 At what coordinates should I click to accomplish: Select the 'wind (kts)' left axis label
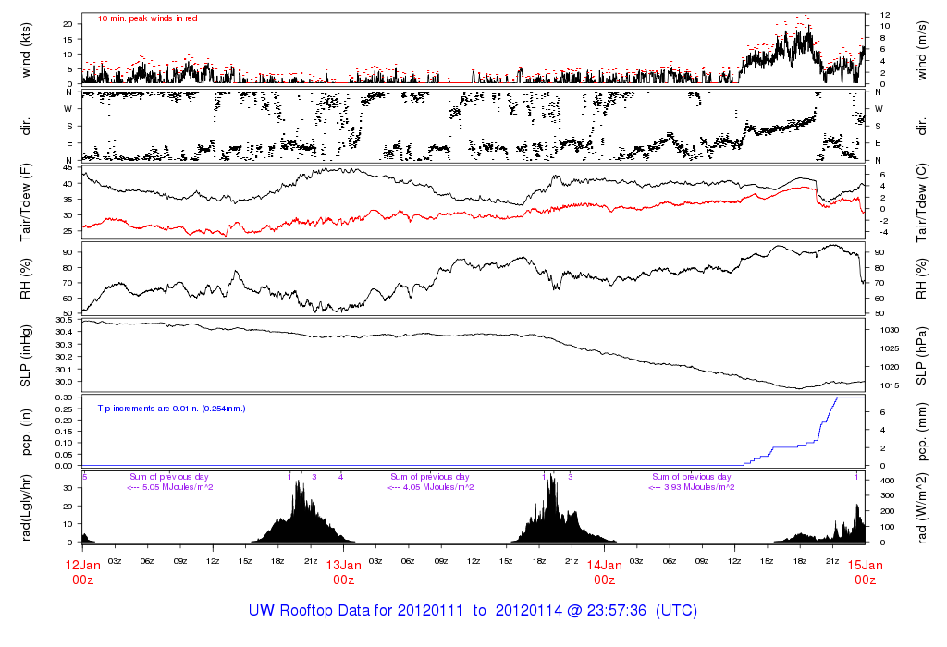click(x=25, y=50)
